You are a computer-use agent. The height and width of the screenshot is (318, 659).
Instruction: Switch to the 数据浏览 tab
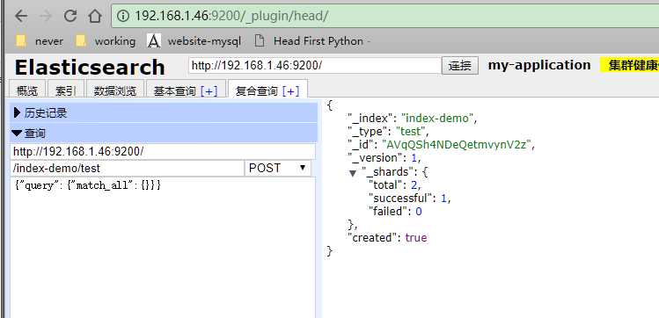(114, 90)
